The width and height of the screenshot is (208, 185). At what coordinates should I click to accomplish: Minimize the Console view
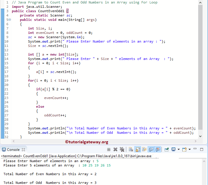tap(195, 149)
